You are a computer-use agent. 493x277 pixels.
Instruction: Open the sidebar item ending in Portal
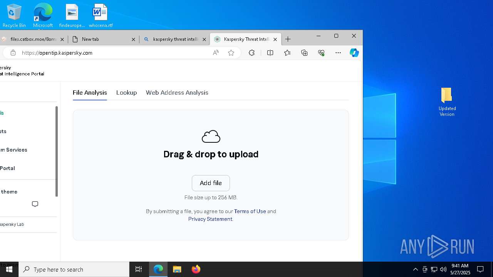[x=8, y=169]
